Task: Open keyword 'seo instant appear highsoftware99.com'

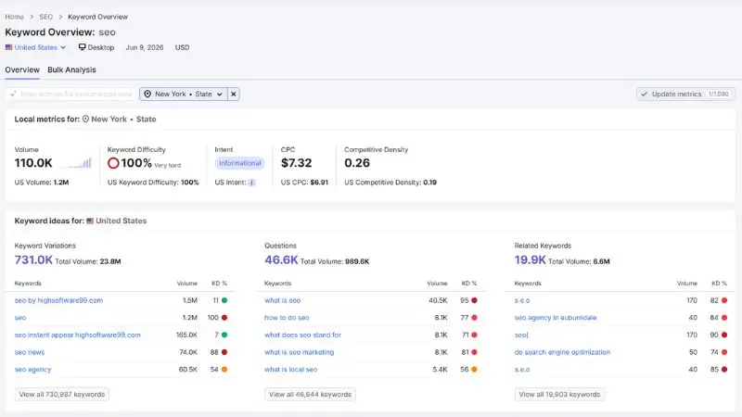Action: coord(78,335)
